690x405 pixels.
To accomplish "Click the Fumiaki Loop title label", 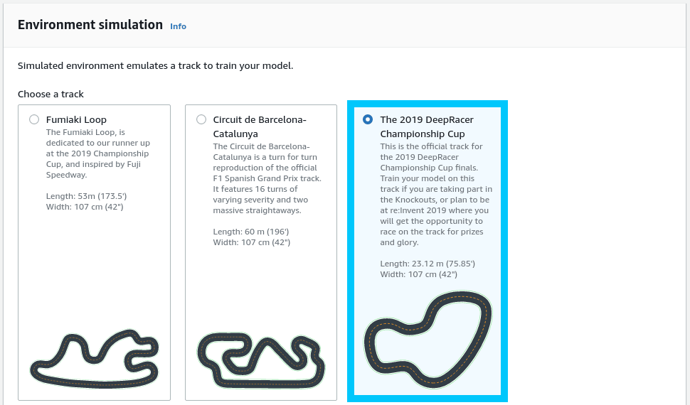I will (x=76, y=120).
